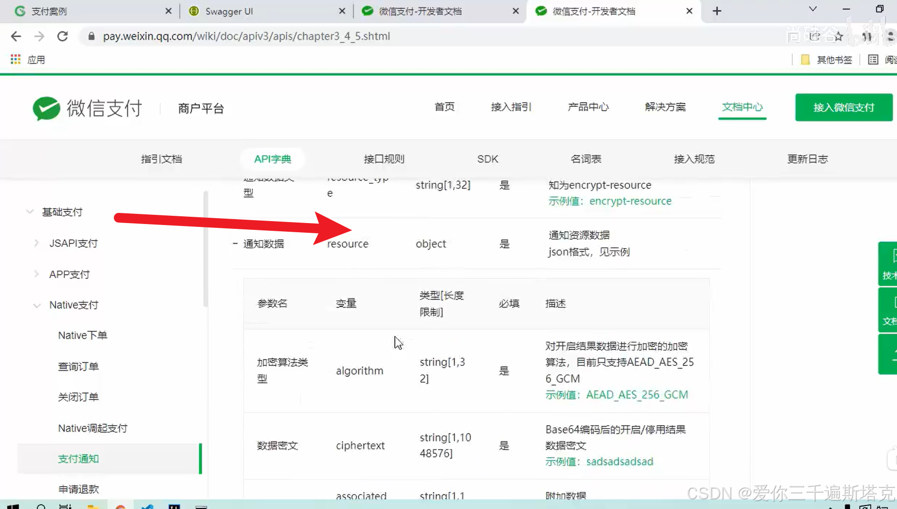Open 首页 in the top navigation
The width and height of the screenshot is (897, 509).
point(444,107)
